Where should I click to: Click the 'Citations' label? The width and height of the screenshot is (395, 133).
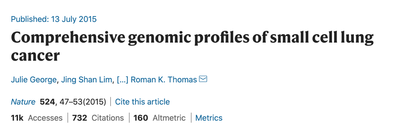coord(108,118)
